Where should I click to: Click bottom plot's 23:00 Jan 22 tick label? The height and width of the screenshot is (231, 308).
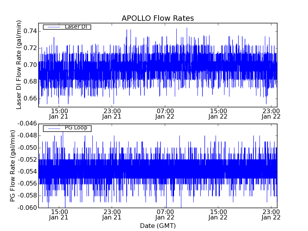[x=271, y=215]
